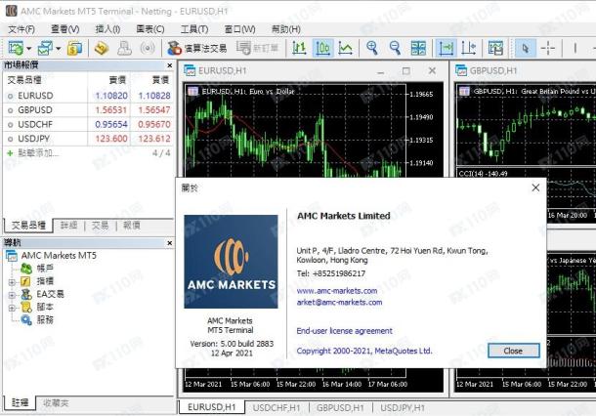Screen dimensions: 596x416
Task: Switch chart to candlesticks icon
Action: [322, 48]
